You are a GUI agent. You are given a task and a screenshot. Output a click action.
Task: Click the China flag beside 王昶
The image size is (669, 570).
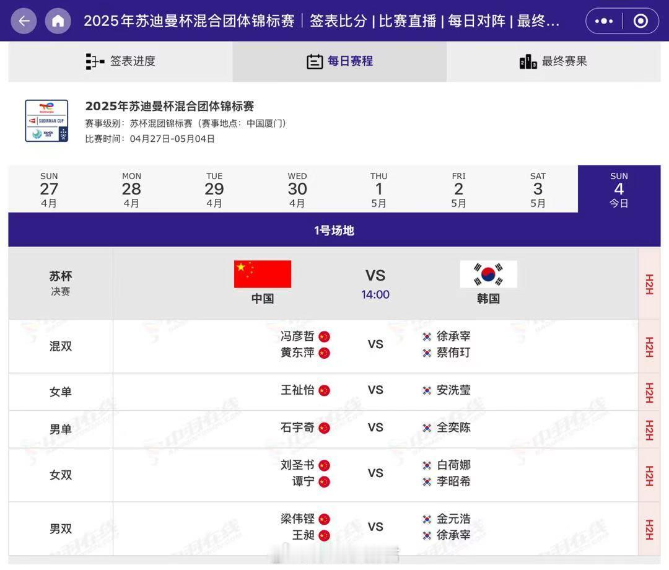(324, 536)
